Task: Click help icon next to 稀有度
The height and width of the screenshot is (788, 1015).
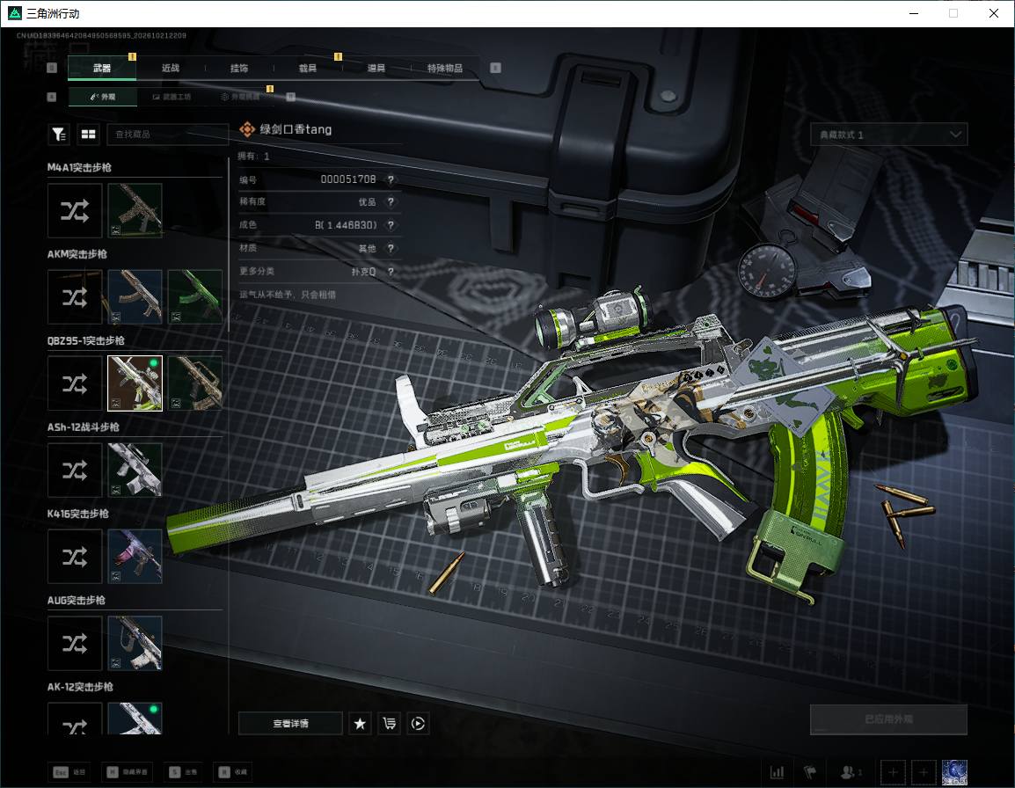Action: (x=391, y=202)
